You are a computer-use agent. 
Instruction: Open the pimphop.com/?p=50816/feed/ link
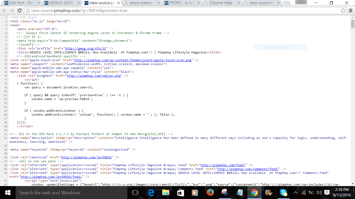[x=51, y=177]
